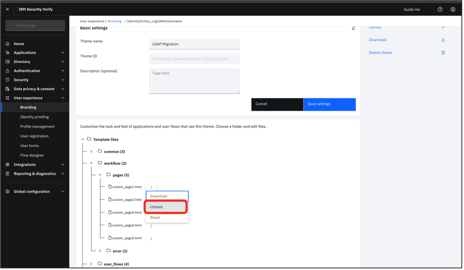Image resolution: width=464 pixels, height=270 pixels.
Task: Expand the common (3) folder
Action: tap(91, 152)
